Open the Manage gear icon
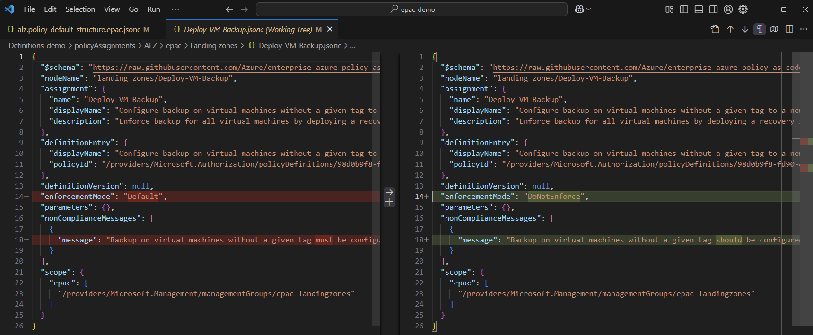This screenshot has width=813, height=335. coord(743,9)
